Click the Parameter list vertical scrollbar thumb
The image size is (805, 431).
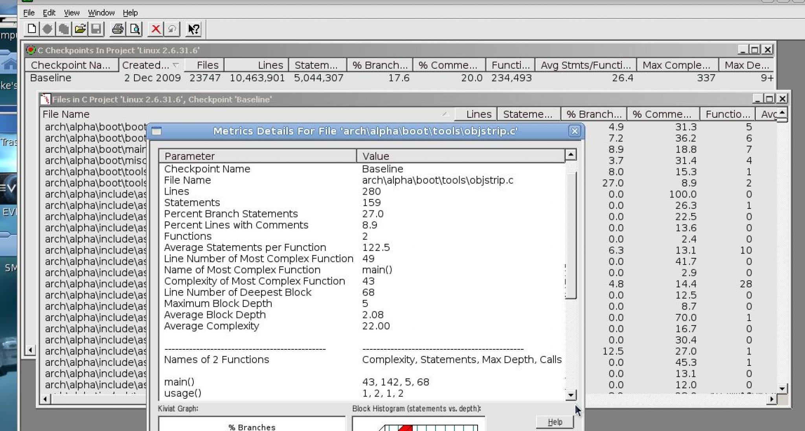pyautogui.click(x=571, y=236)
